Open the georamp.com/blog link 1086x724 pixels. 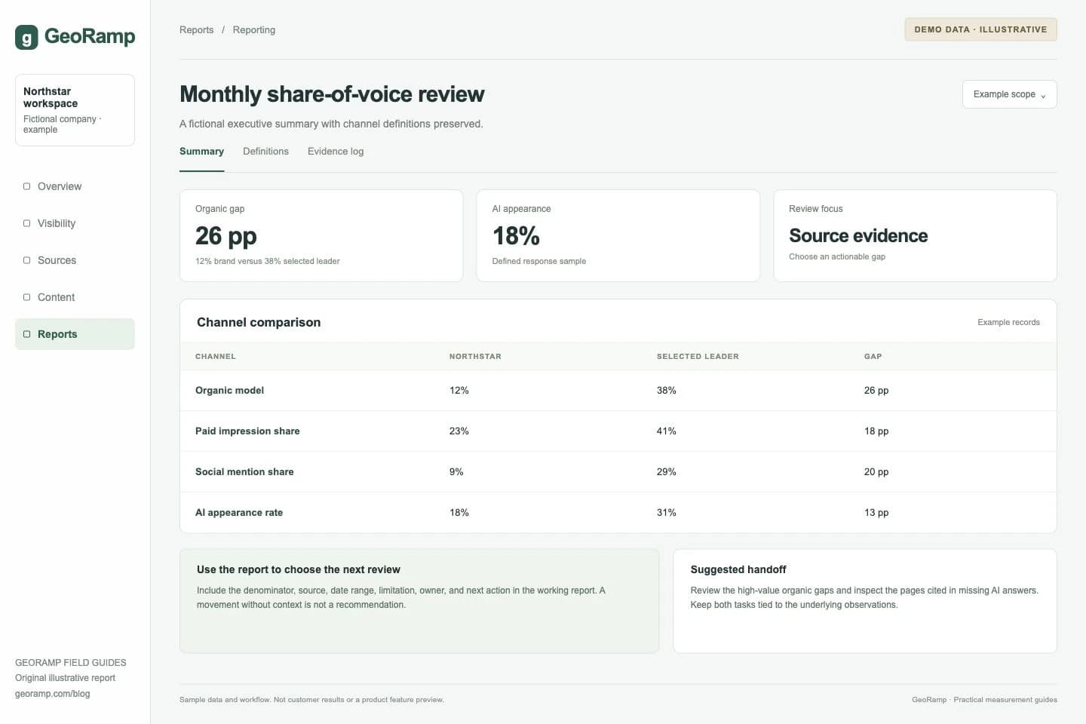coord(52,694)
